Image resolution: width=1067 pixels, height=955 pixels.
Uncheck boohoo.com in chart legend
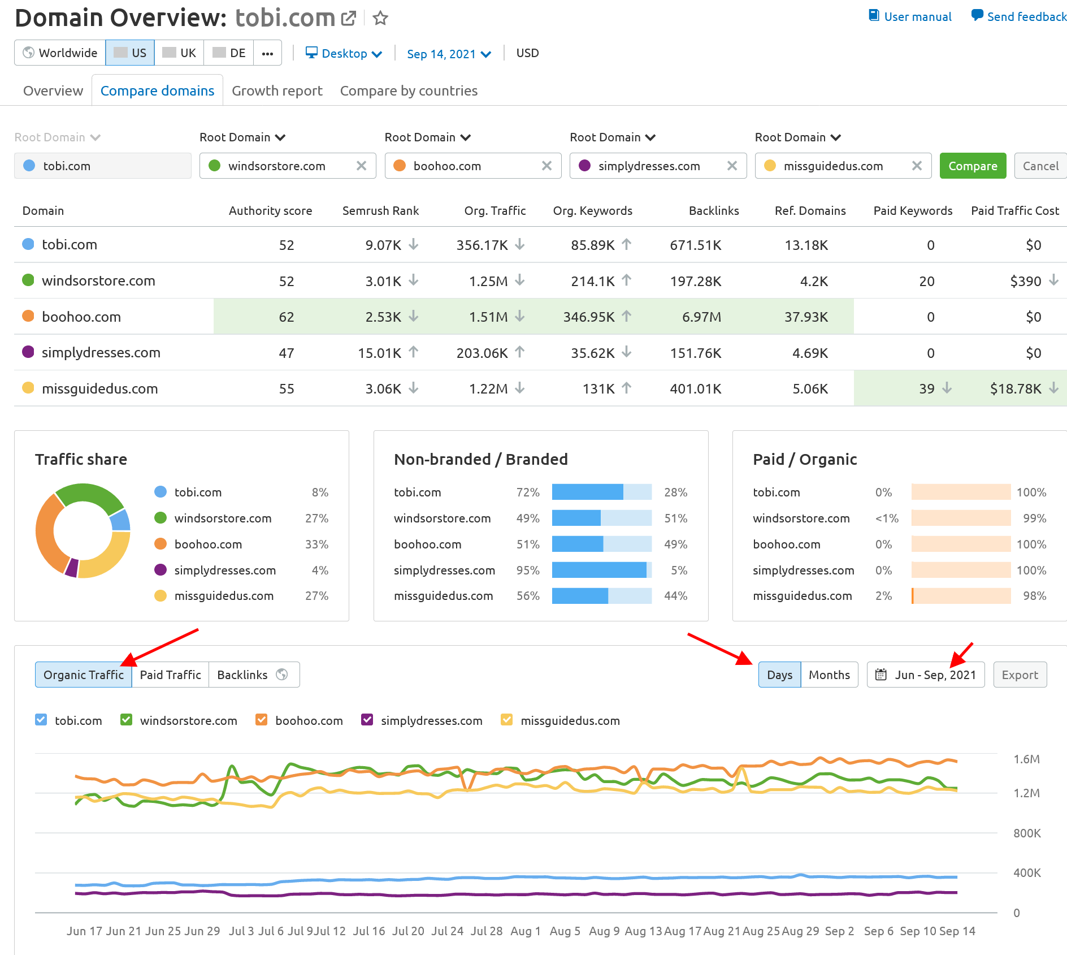point(261,720)
